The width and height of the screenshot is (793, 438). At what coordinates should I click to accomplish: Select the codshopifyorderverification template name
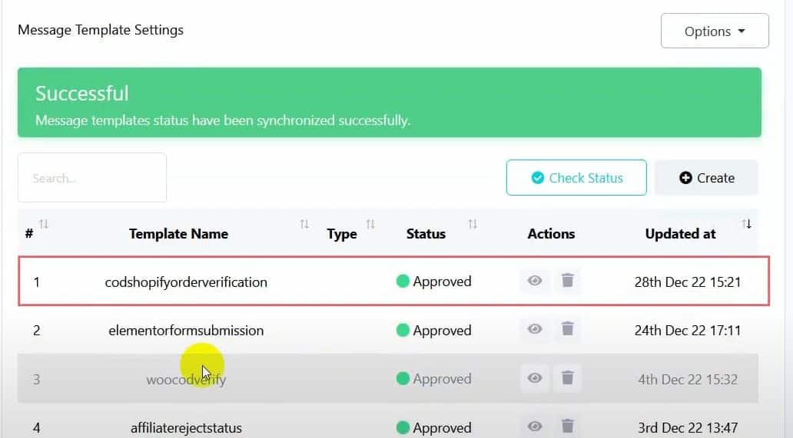point(186,282)
